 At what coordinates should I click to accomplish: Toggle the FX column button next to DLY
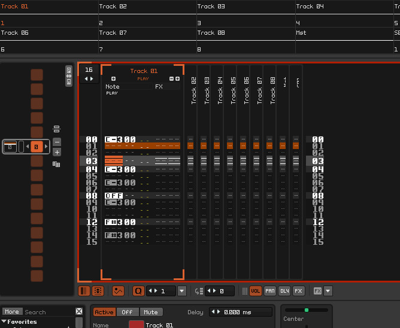coord(298,291)
